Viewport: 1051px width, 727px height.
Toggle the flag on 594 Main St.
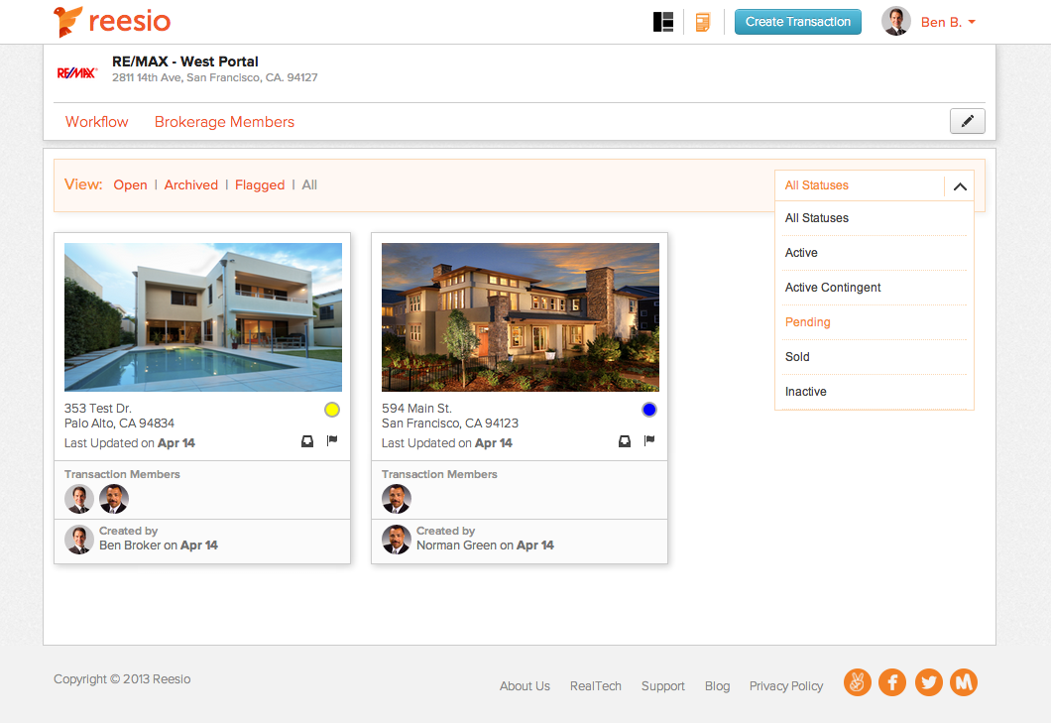click(649, 441)
